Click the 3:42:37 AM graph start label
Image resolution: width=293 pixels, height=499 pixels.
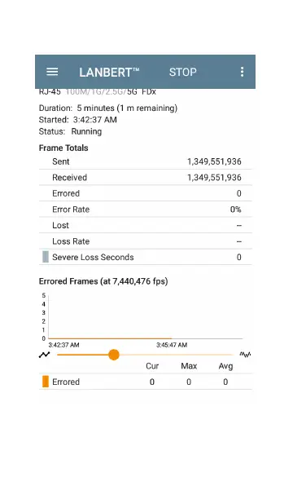point(63,345)
